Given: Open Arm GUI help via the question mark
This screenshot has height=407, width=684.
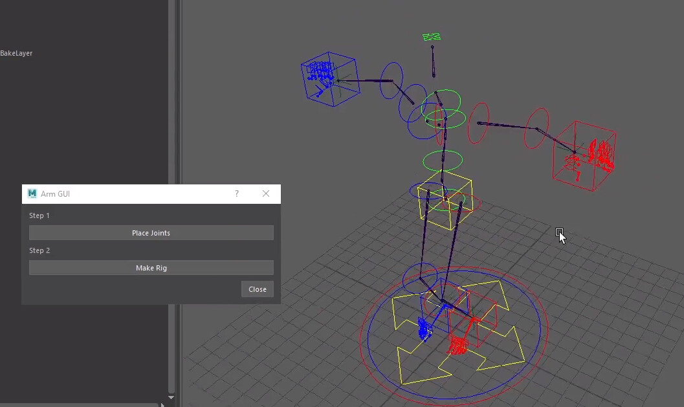Looking at the screenshot, I should point(236,193).
